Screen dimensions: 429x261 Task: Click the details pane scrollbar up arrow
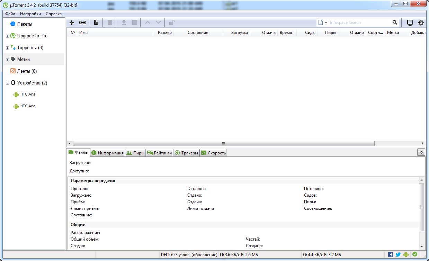click(x=421, y=180)
